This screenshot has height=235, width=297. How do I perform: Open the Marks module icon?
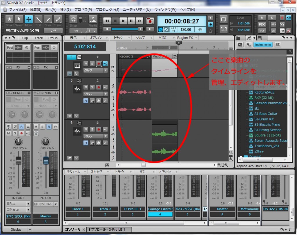pos(93,19)
